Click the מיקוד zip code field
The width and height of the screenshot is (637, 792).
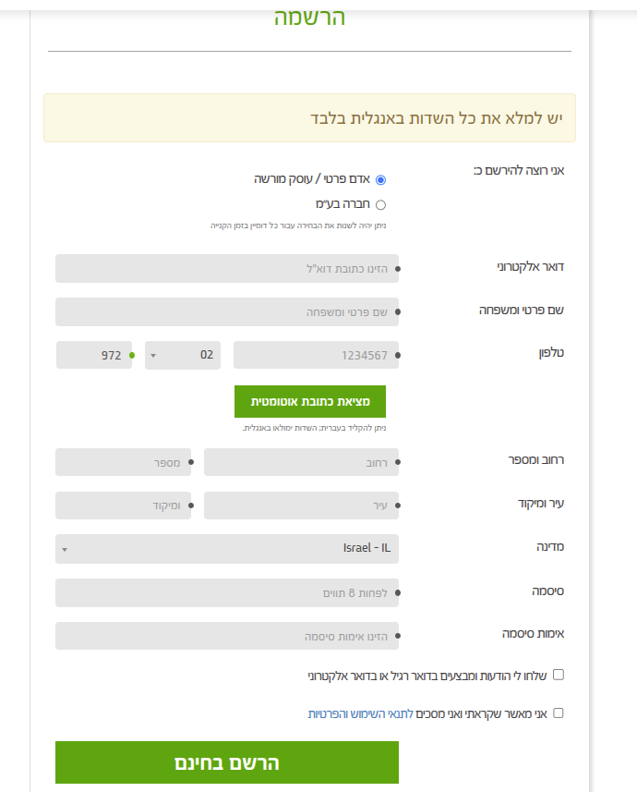coord(123,506)
